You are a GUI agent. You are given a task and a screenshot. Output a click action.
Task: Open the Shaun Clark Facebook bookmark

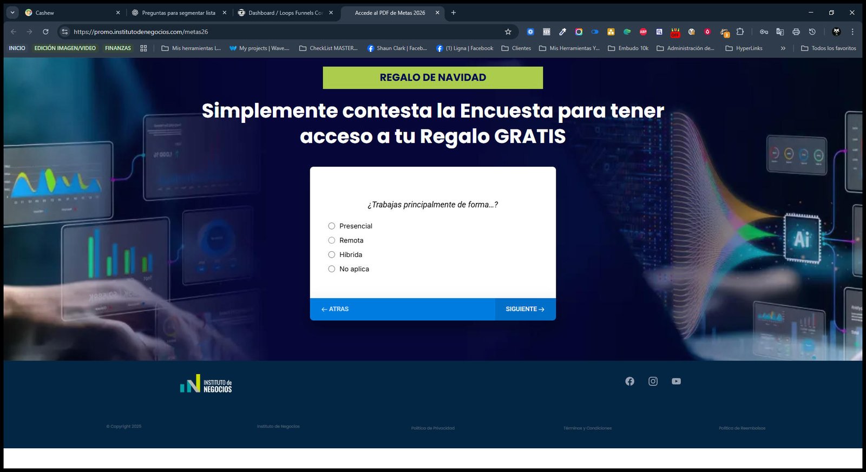pyautogui.click(x=397, y=48)
